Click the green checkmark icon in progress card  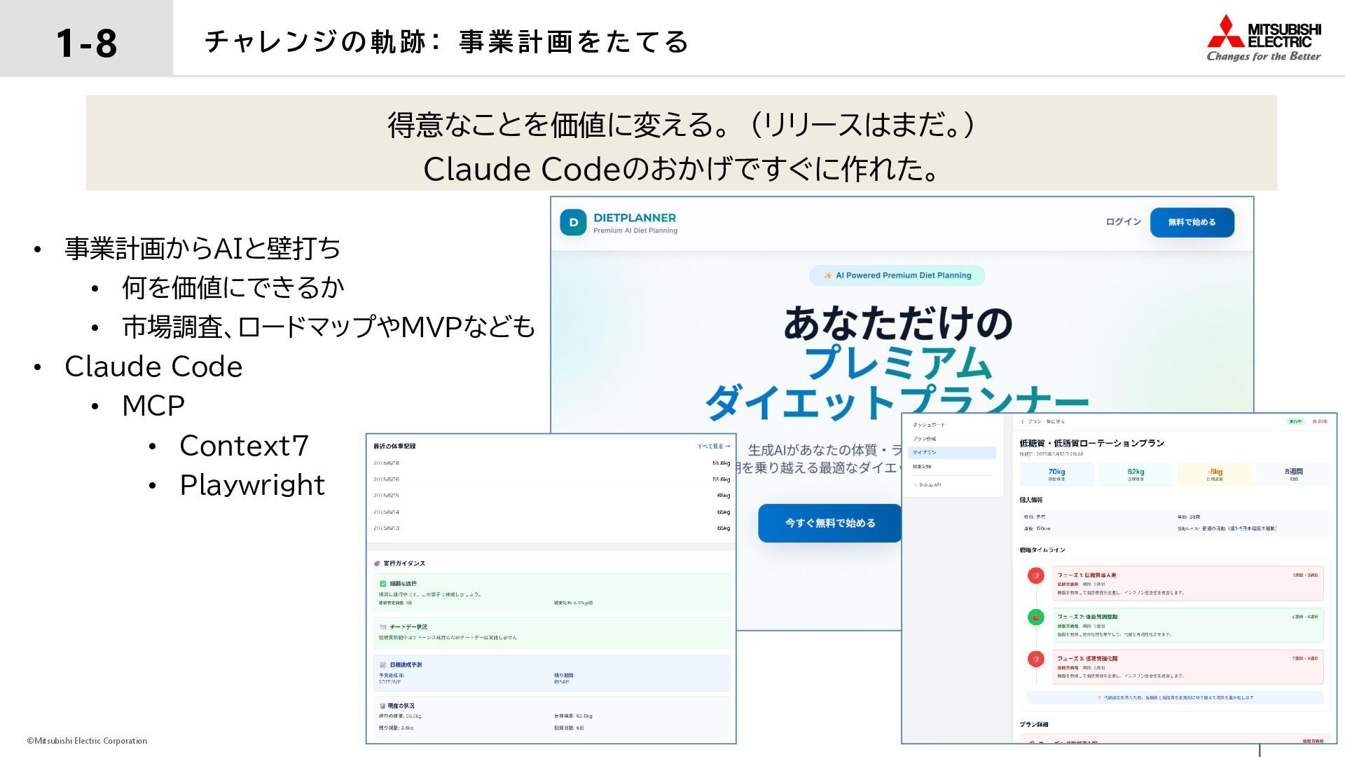tap(383, 583)
